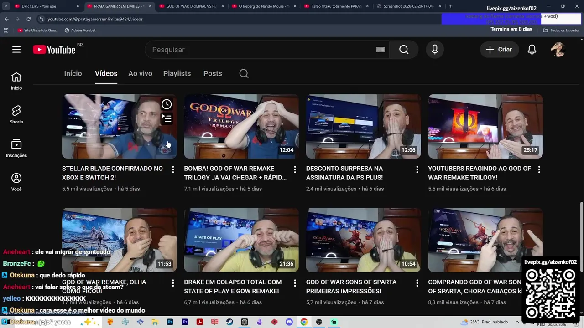
Task: Click the Chrome address bar URL
Action: click(95, 19)
